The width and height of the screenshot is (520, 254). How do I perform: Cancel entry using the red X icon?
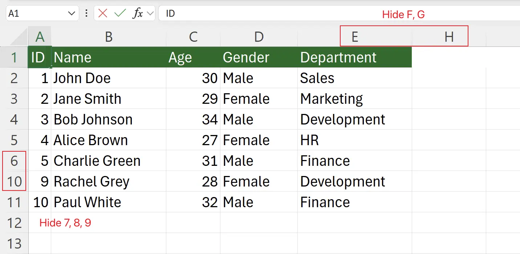tap(103, 13)
